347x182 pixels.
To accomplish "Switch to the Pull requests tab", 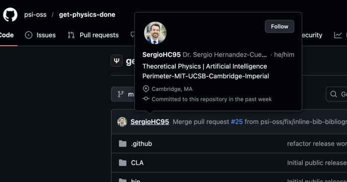I will pos(93,35).
